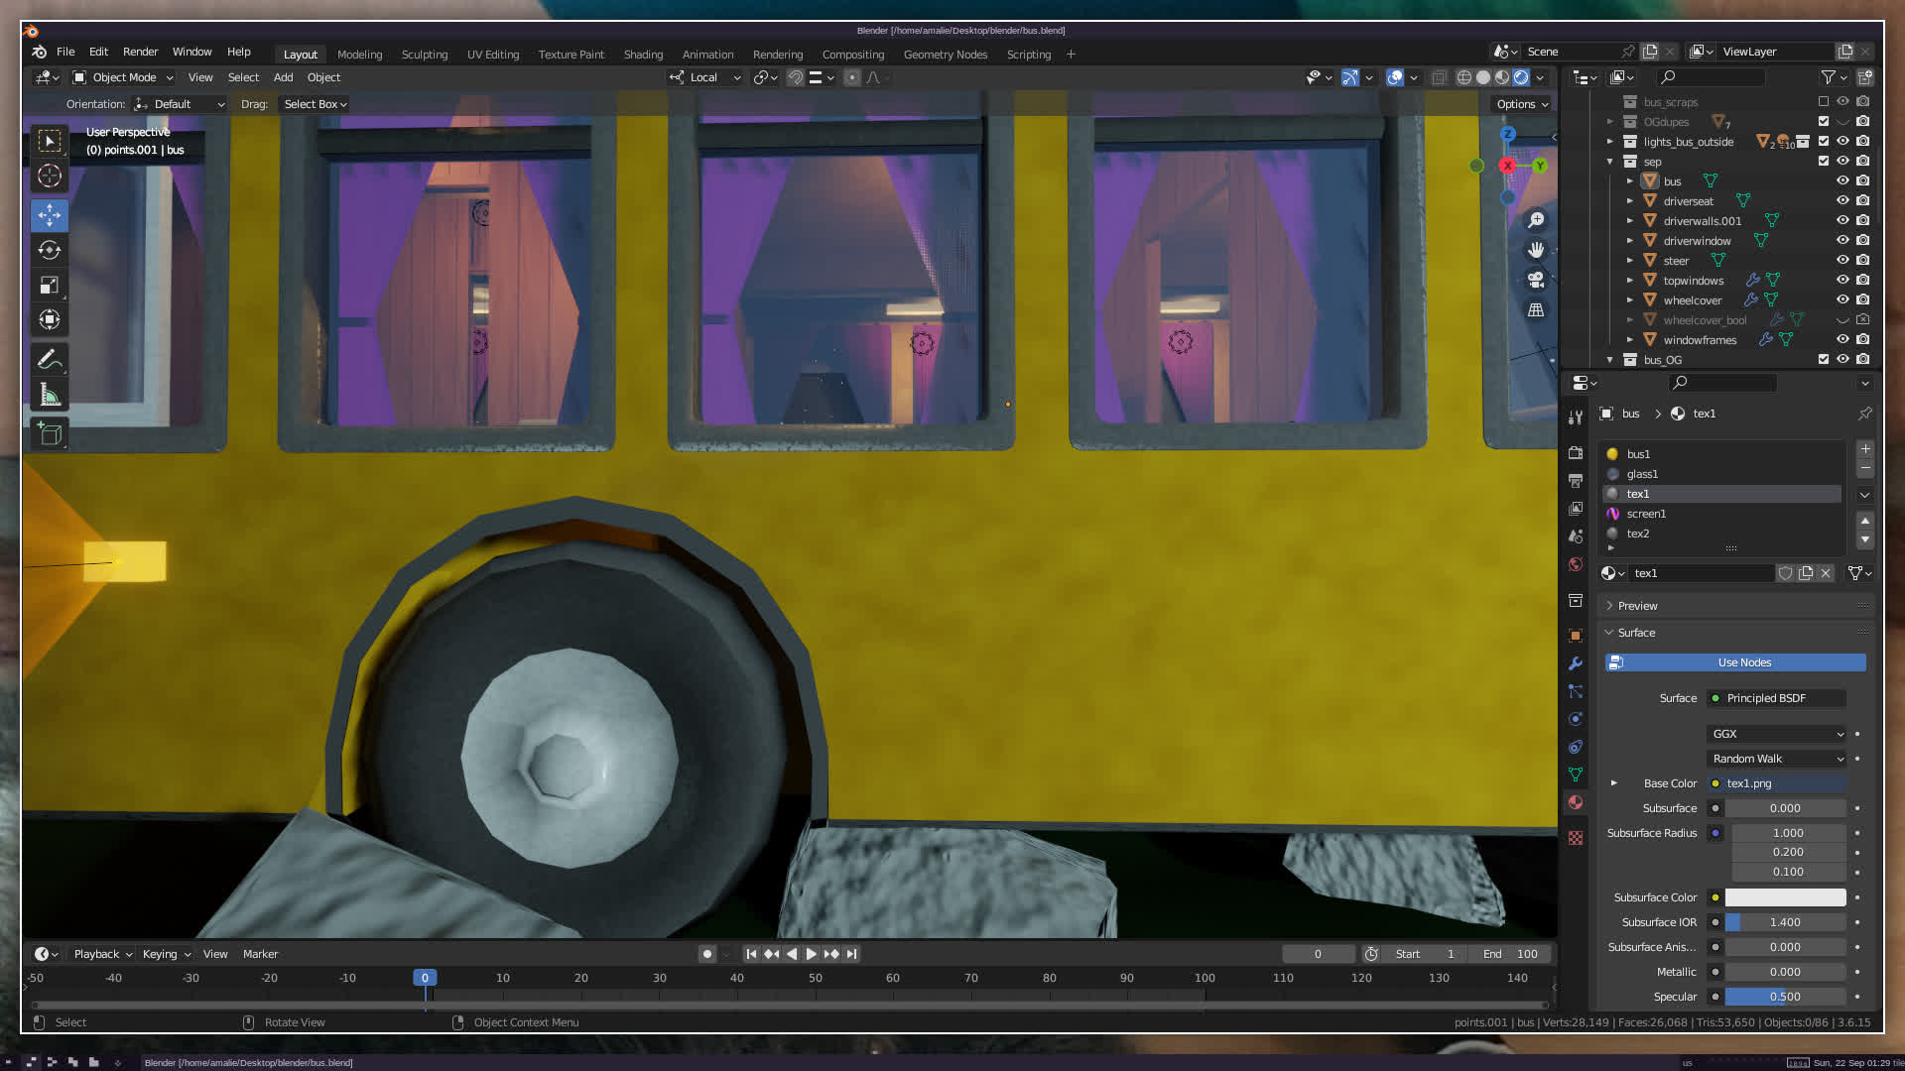Select the Rotate tool

coord(50,250)
